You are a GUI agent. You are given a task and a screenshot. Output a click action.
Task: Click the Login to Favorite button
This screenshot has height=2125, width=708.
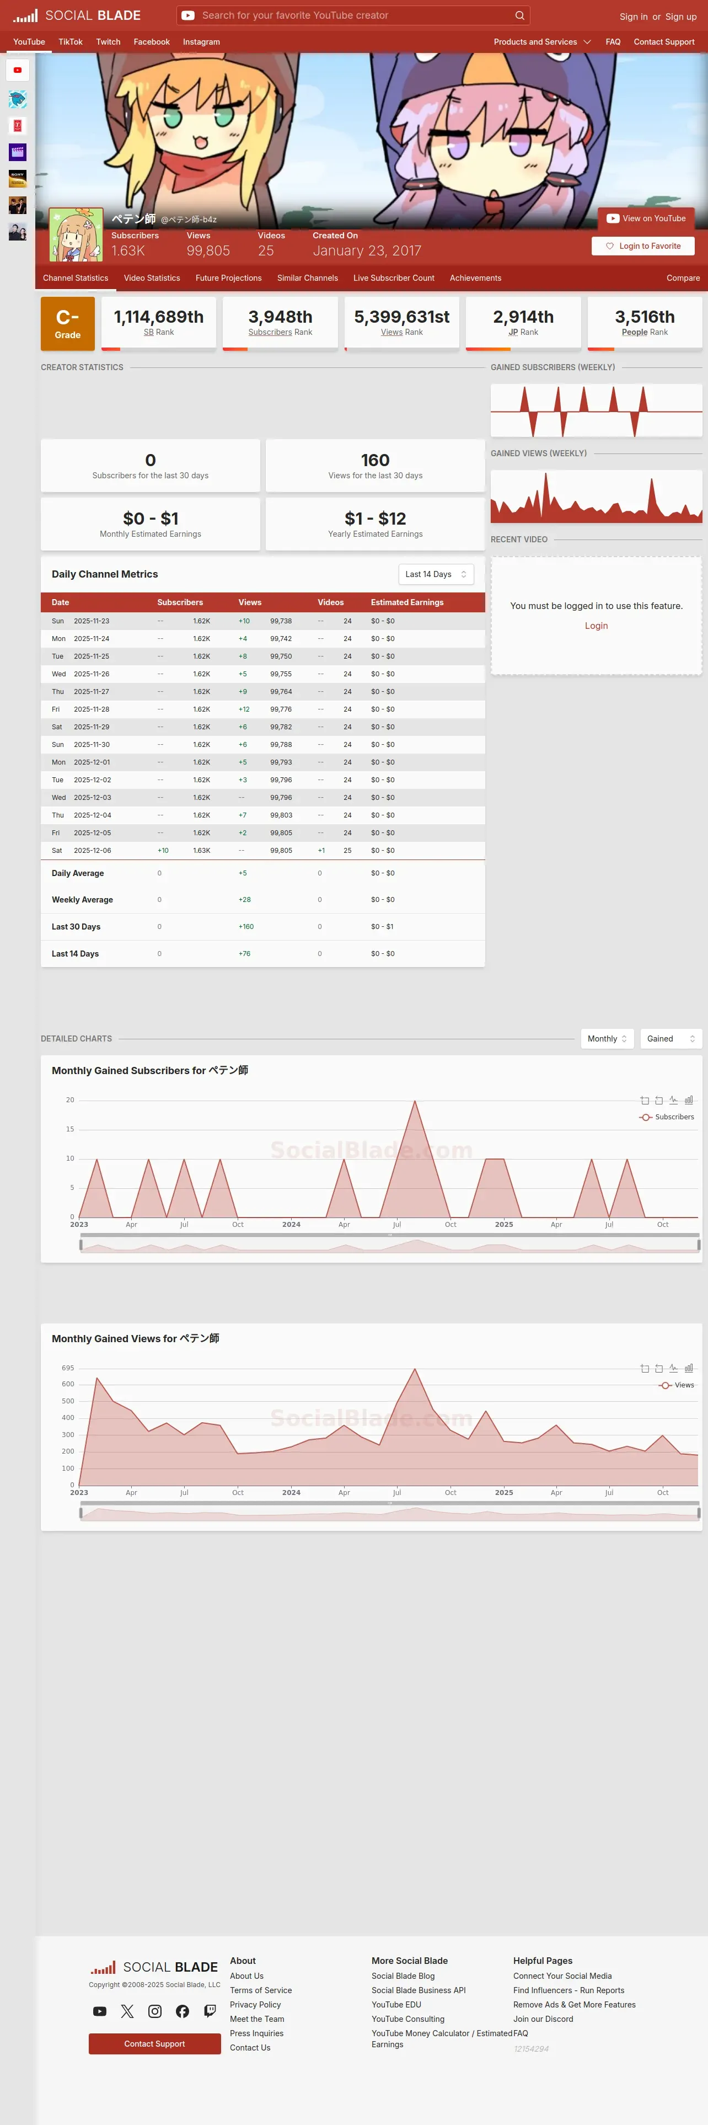pyautogui.click(x=643, y=246)
